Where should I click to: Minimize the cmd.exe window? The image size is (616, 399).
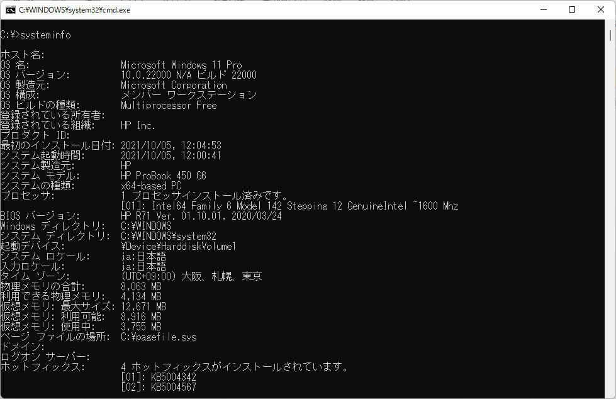(x=544, y=10)
